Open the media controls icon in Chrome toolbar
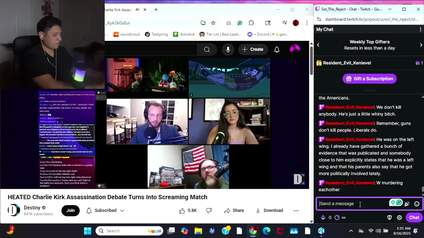Viewport: 424px width, 238px height. coord(285,23)
